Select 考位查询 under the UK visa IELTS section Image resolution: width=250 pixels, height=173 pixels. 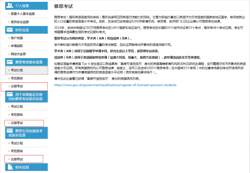(x=26, y=115)
